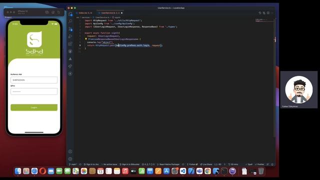Open the notifications bell in status bar
320x180 pixels.
point(272,164)
